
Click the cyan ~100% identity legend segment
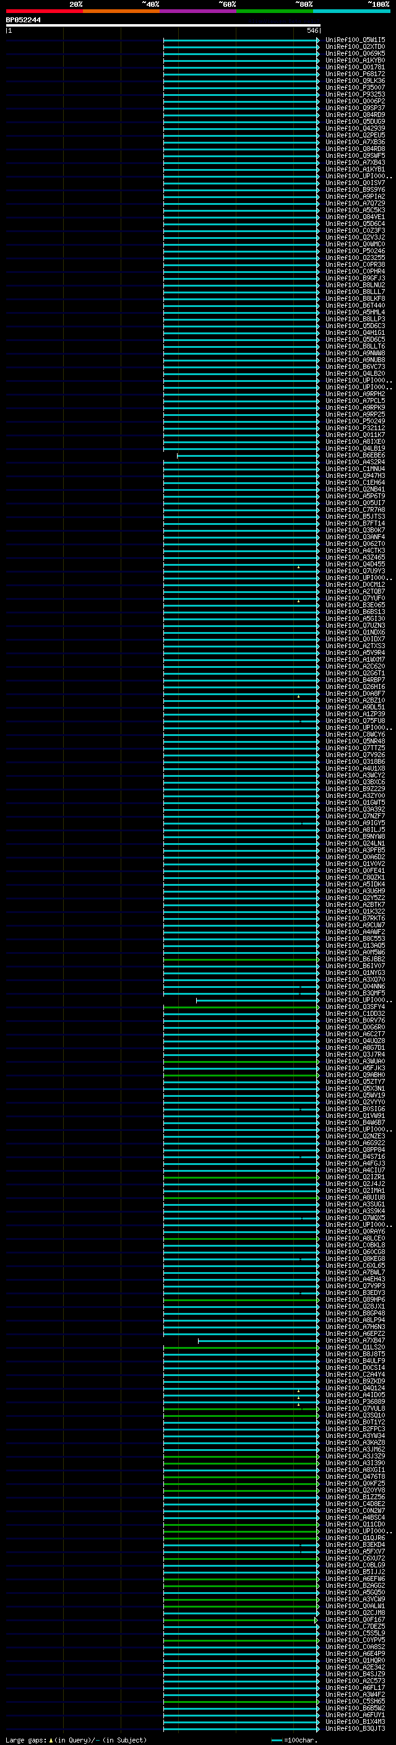click(351, 11)
